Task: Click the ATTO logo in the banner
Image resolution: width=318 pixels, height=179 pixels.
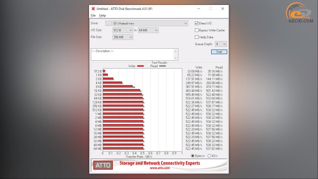Action: [103, 165]
